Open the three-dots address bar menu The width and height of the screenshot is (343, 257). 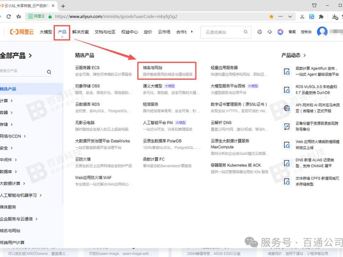coord(280,16)
